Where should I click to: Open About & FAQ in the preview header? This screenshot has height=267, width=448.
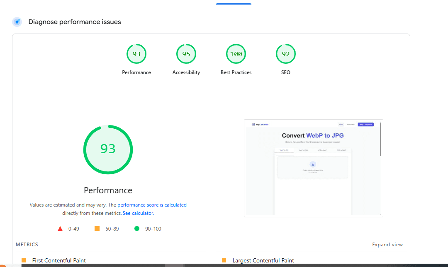pos(351,124)
